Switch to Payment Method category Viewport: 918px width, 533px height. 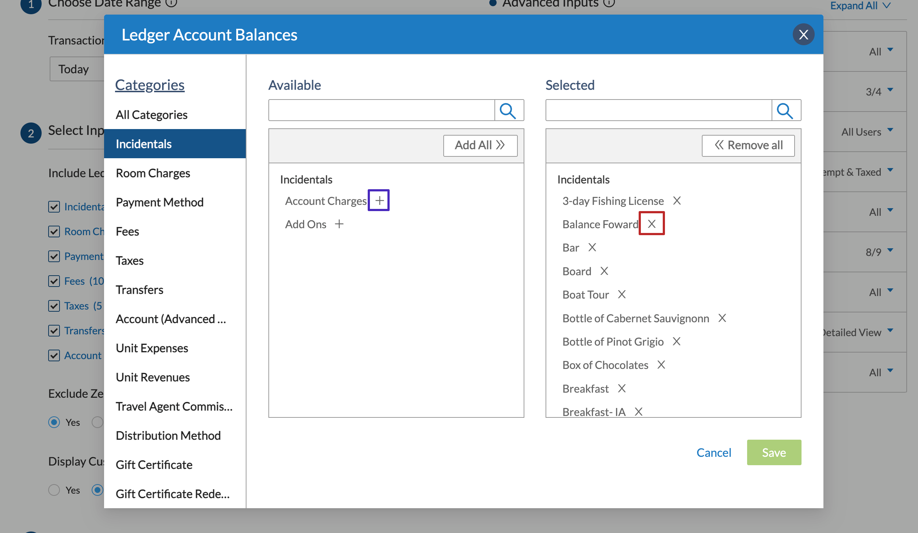[x=160, y=202]
